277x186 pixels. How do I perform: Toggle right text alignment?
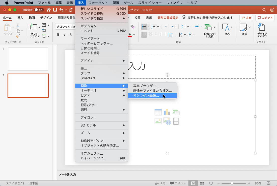point(157,34)
